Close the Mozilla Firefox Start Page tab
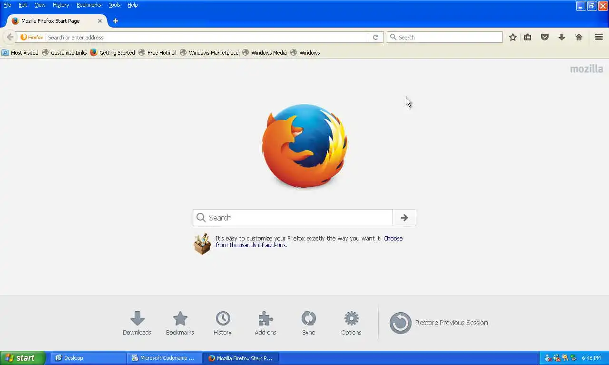The image size is (609, 365). [100, 21]
